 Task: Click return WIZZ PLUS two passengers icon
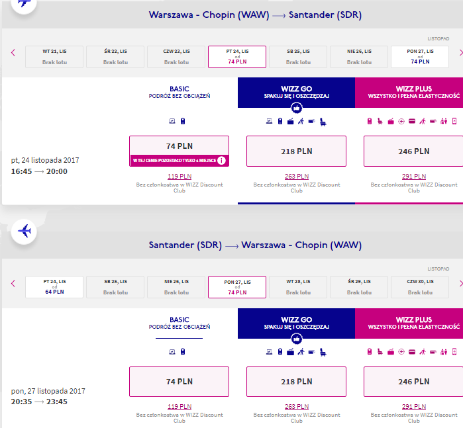[x=444, y=352]
